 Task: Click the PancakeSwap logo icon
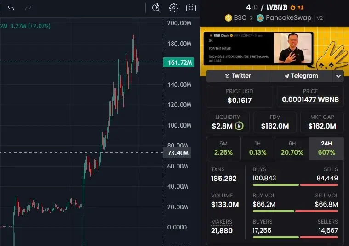click(x=260, y=18)
